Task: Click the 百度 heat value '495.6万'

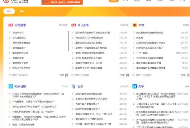Action: [x=123, y=94]
